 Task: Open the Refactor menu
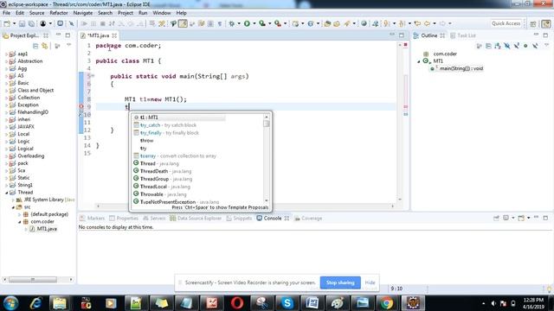(x=59, y=13)
